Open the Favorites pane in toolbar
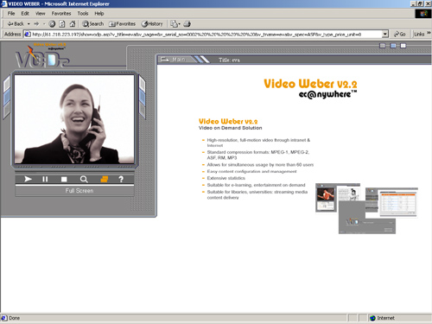This screenshot has height=324, width=432. pos(122,24)
